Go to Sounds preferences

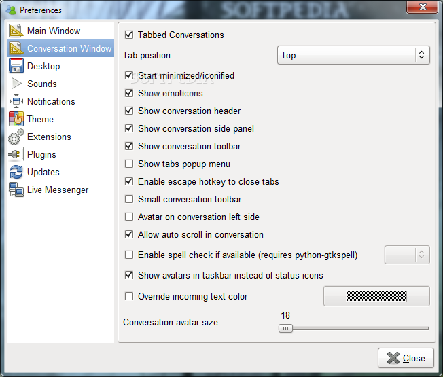tap(60, 84)
